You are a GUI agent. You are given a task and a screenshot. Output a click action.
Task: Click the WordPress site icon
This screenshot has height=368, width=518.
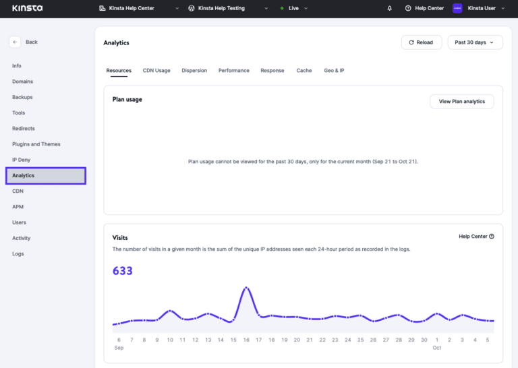(192, 8)
